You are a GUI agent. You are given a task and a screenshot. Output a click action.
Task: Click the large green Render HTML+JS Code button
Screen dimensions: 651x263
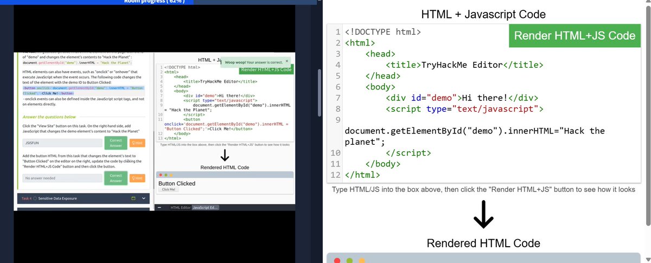point(575,36)
